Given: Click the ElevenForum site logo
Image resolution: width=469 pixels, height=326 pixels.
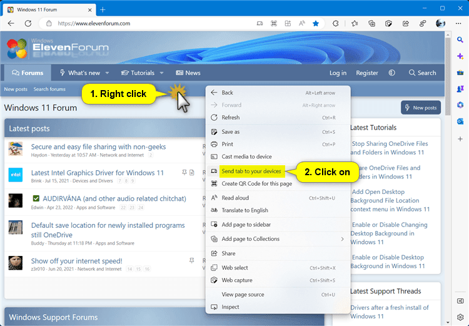Looking at the screenshot, I should (58, 48).
